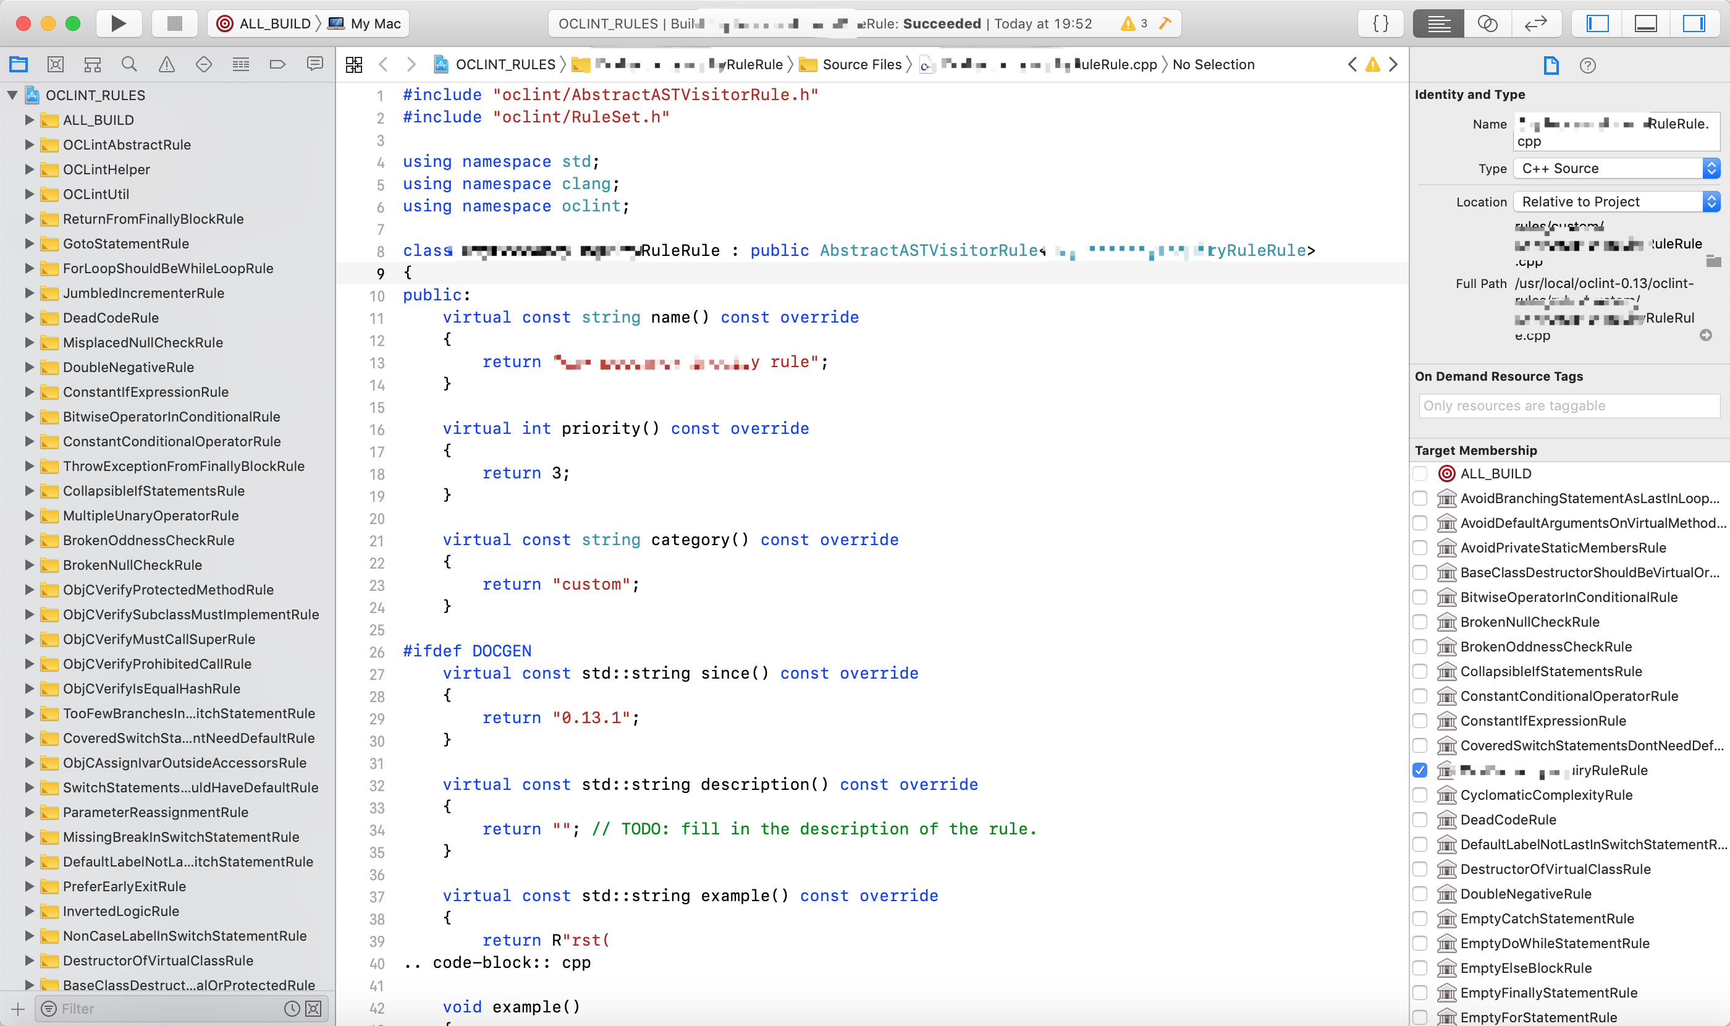Open the Quick Help inspector

(1588, 66)
